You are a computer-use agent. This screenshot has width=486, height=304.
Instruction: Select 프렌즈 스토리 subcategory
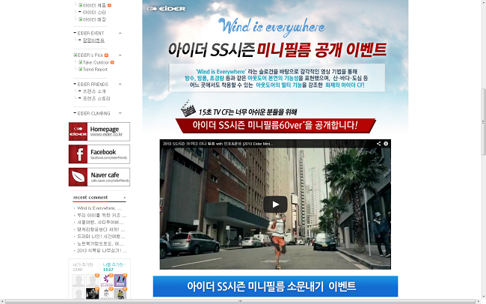tap(96, 98)
